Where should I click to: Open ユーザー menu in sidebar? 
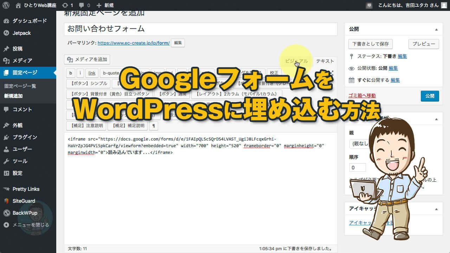[x=28, y=149]
